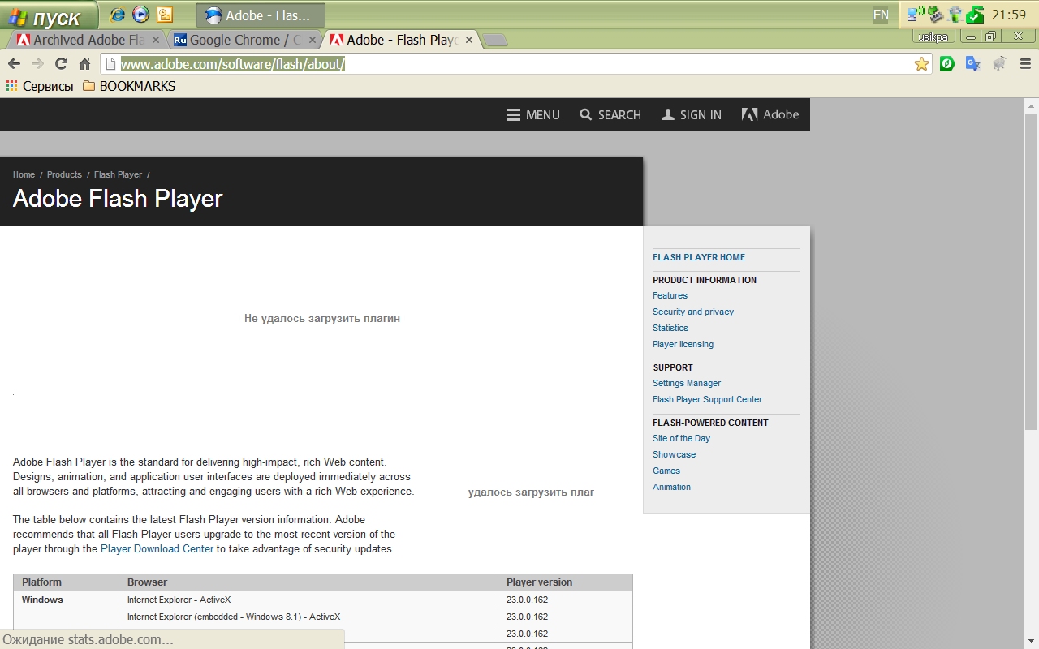Click the Не удалось загрузить плагин placeholder
The height and width of the screenshot is (649, 1039).
(322, 319)
